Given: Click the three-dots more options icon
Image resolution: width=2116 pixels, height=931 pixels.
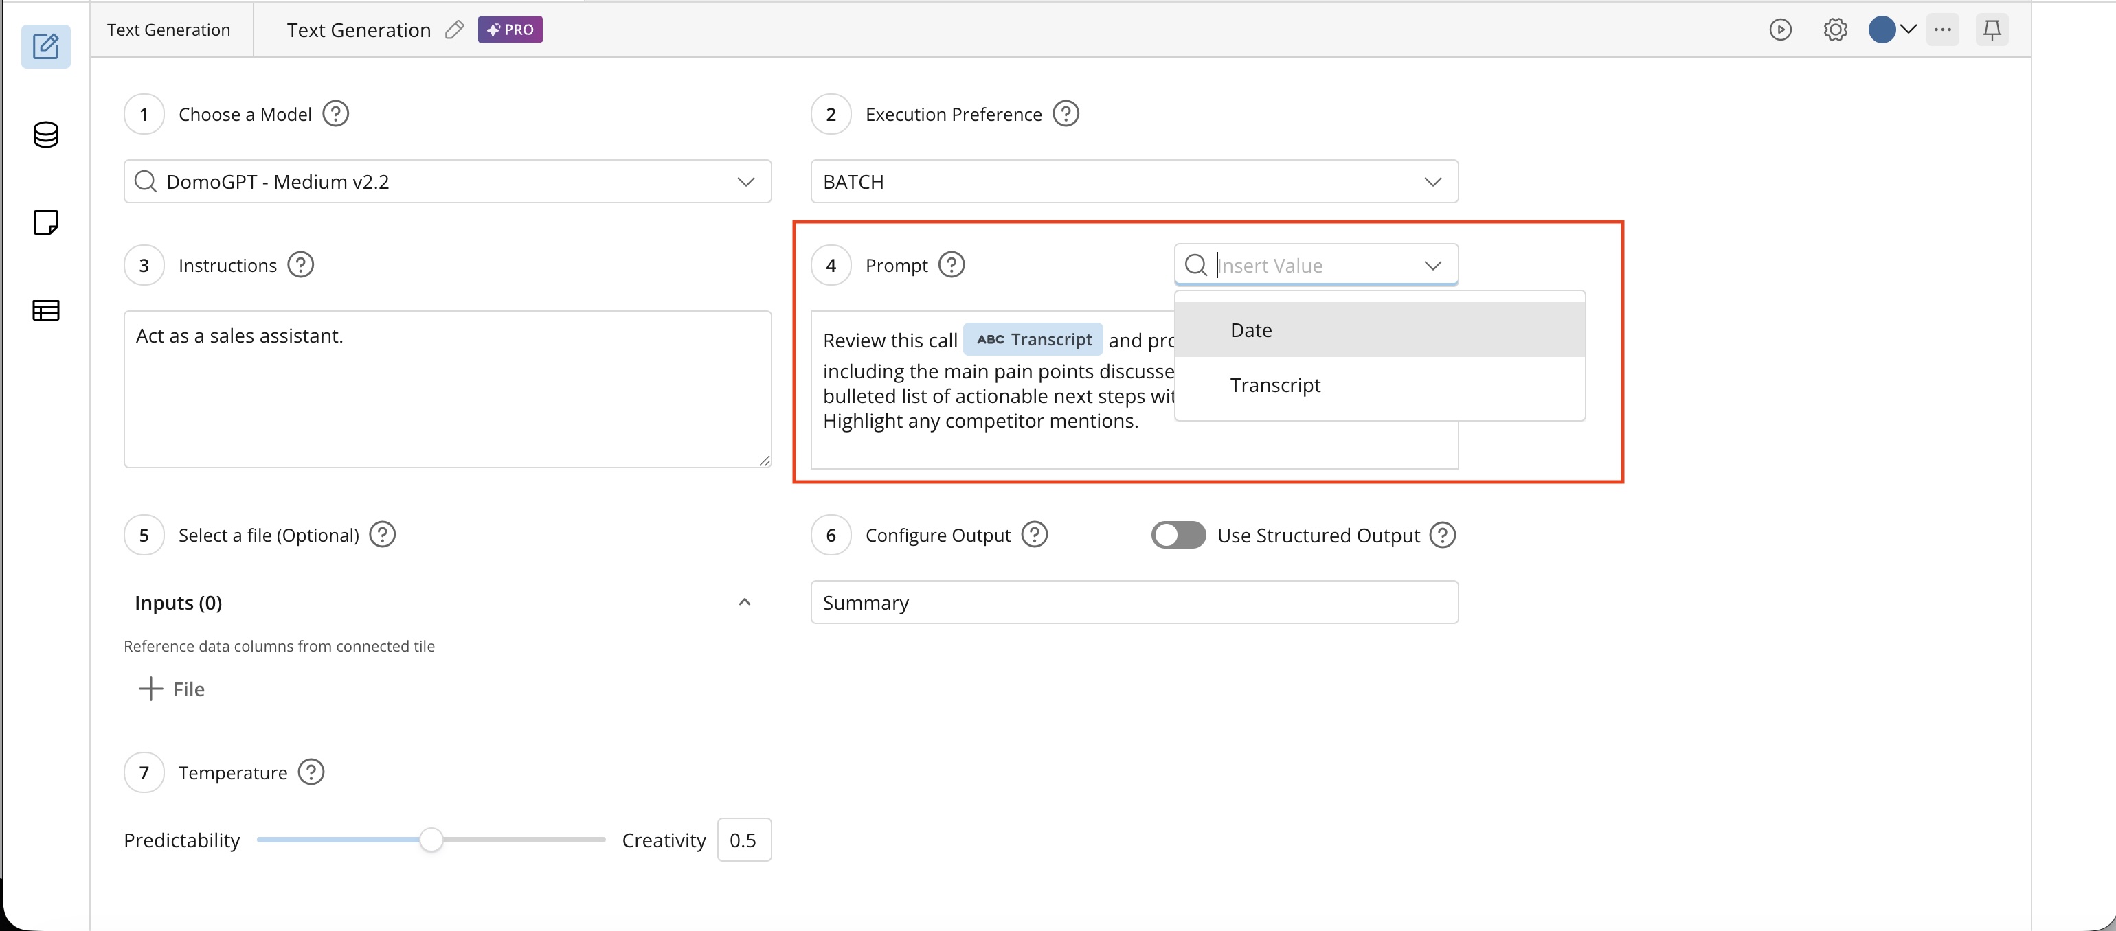Looking at the screenshot, I should 1943,30.
